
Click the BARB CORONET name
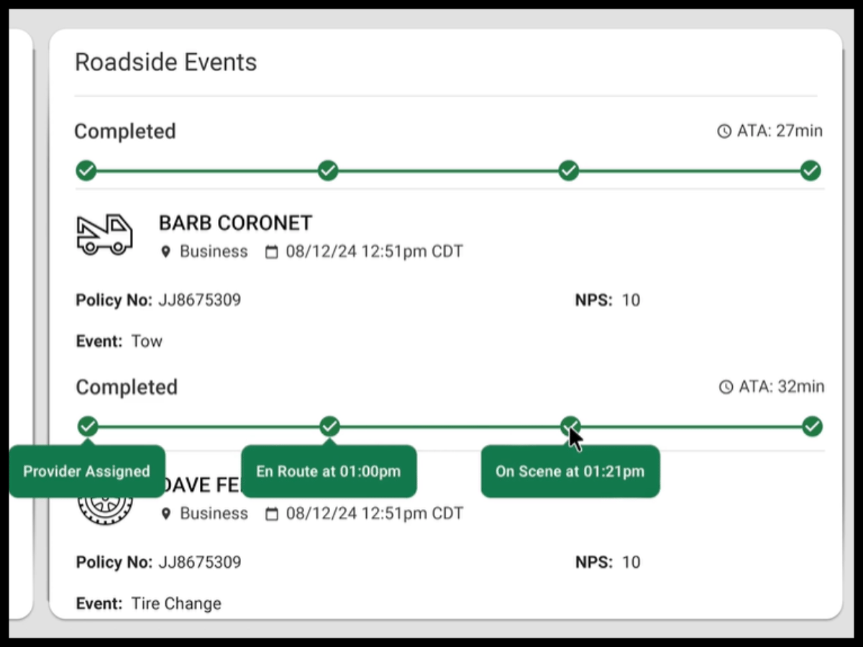click(x=235, y=224)
